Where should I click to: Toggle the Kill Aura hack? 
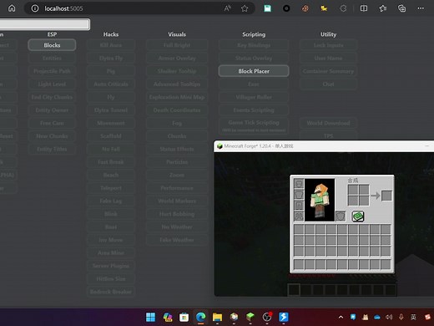point(111,45)
